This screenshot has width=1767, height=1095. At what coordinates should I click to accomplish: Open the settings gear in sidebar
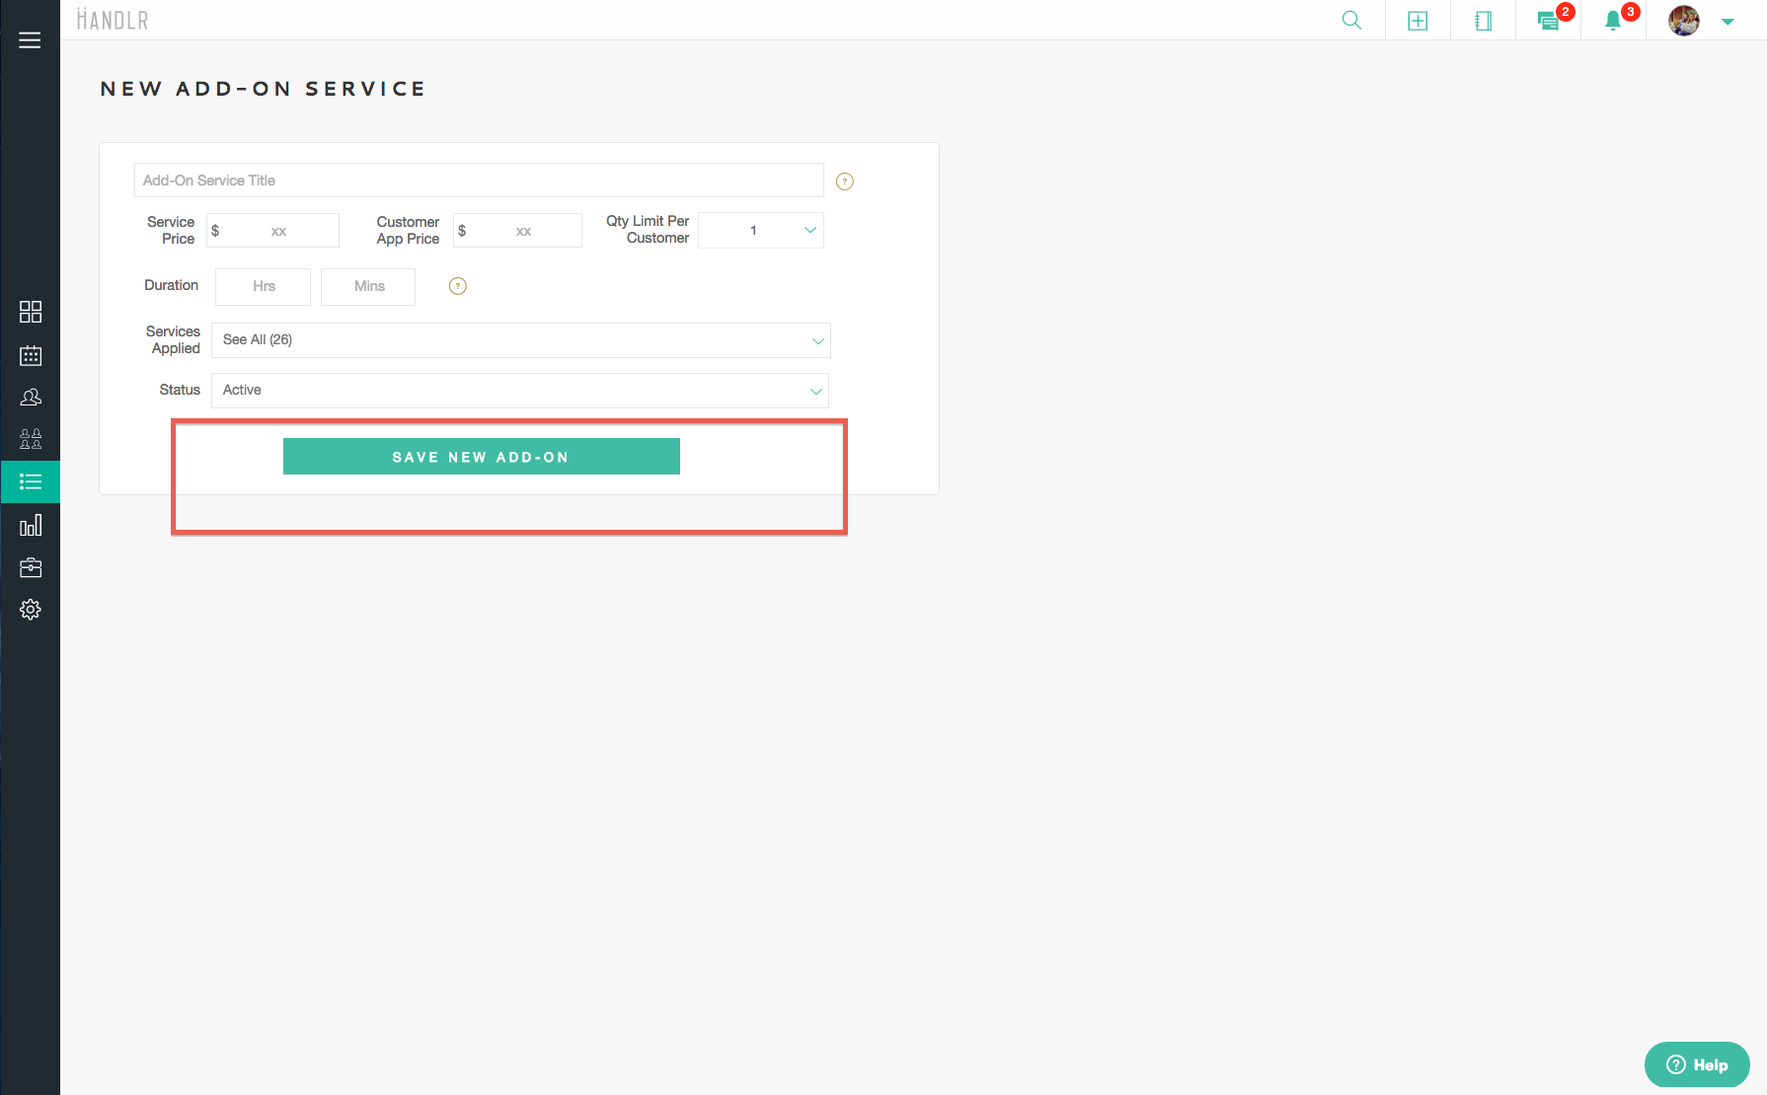click(31, 610)
